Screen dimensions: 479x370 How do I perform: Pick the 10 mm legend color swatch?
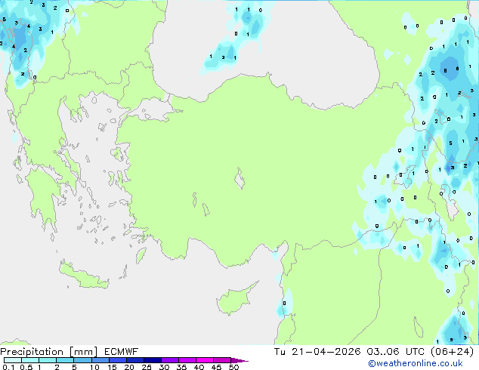pyautogui.click(x=100, y=360)
